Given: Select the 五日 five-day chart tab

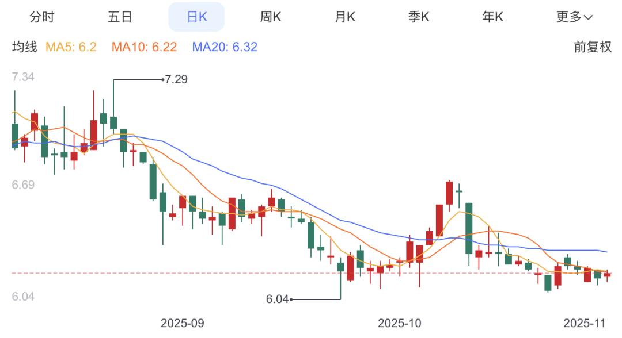Looking at the screenshot, I should [120, 17].
